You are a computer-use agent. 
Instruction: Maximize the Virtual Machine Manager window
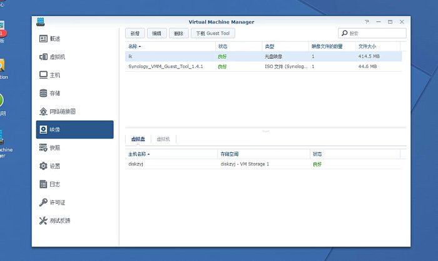[x=390, y=22]
